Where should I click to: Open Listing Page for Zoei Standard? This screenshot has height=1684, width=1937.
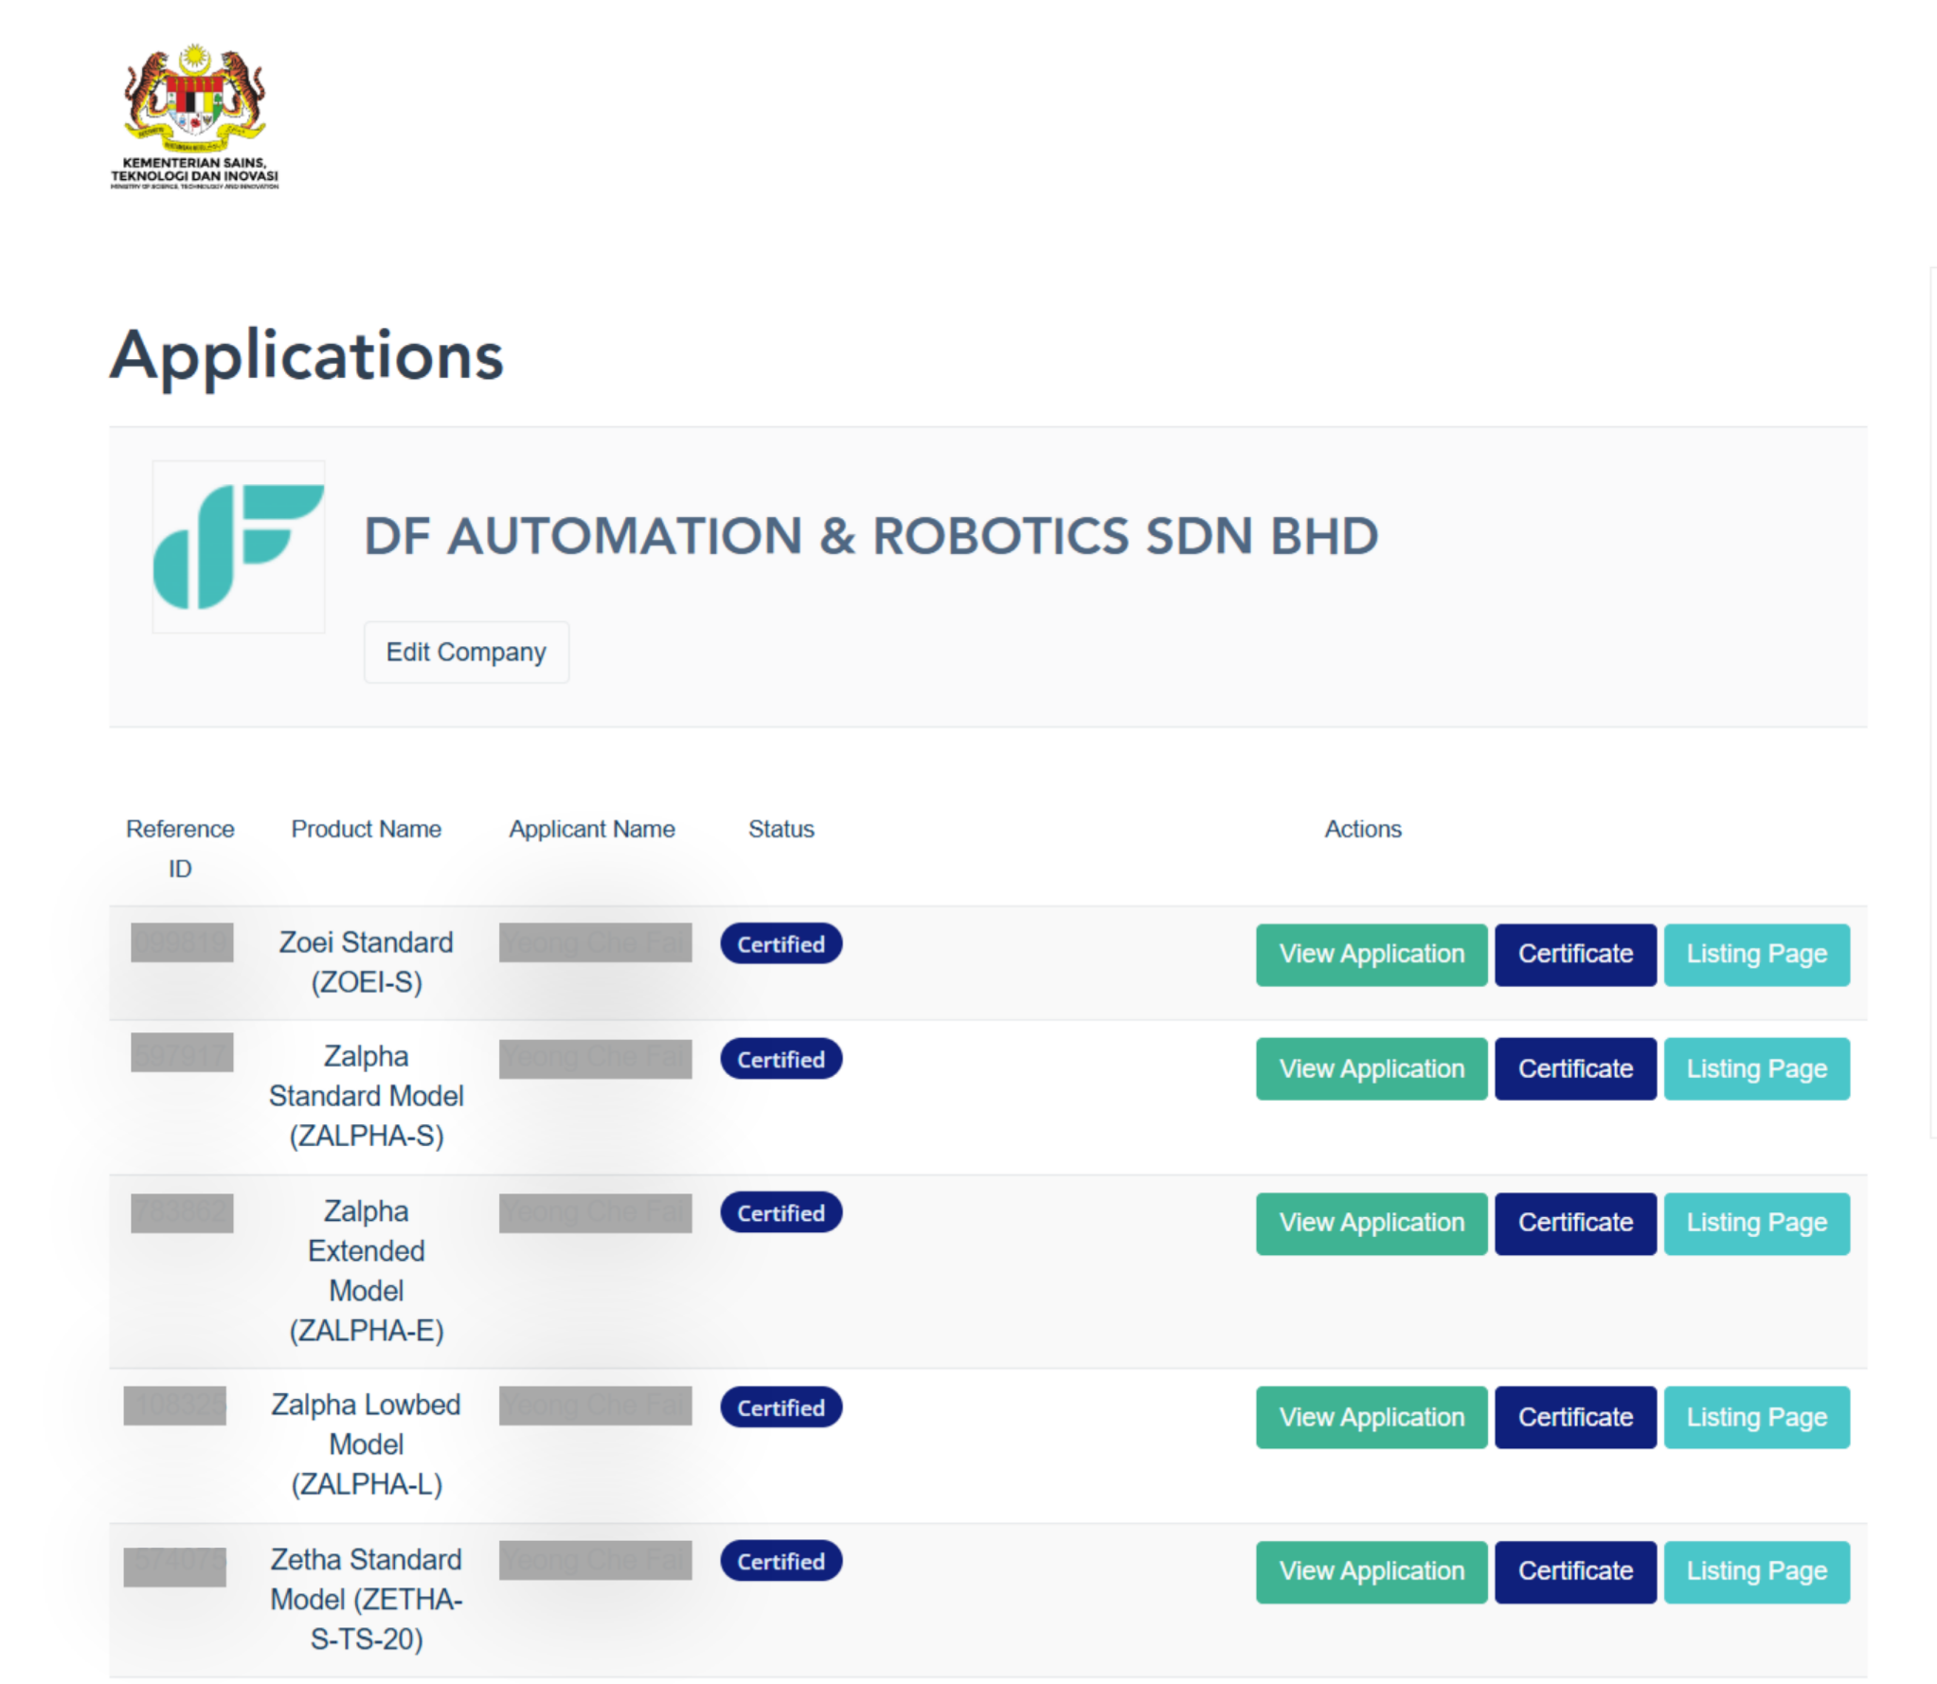coord(1755,954)
